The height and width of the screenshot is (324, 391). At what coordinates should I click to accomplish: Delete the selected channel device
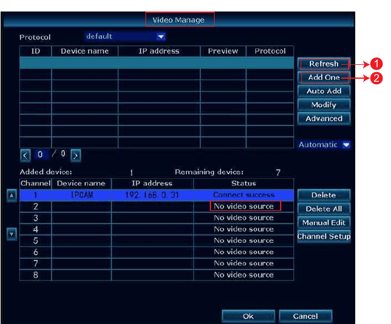point(324,195)
